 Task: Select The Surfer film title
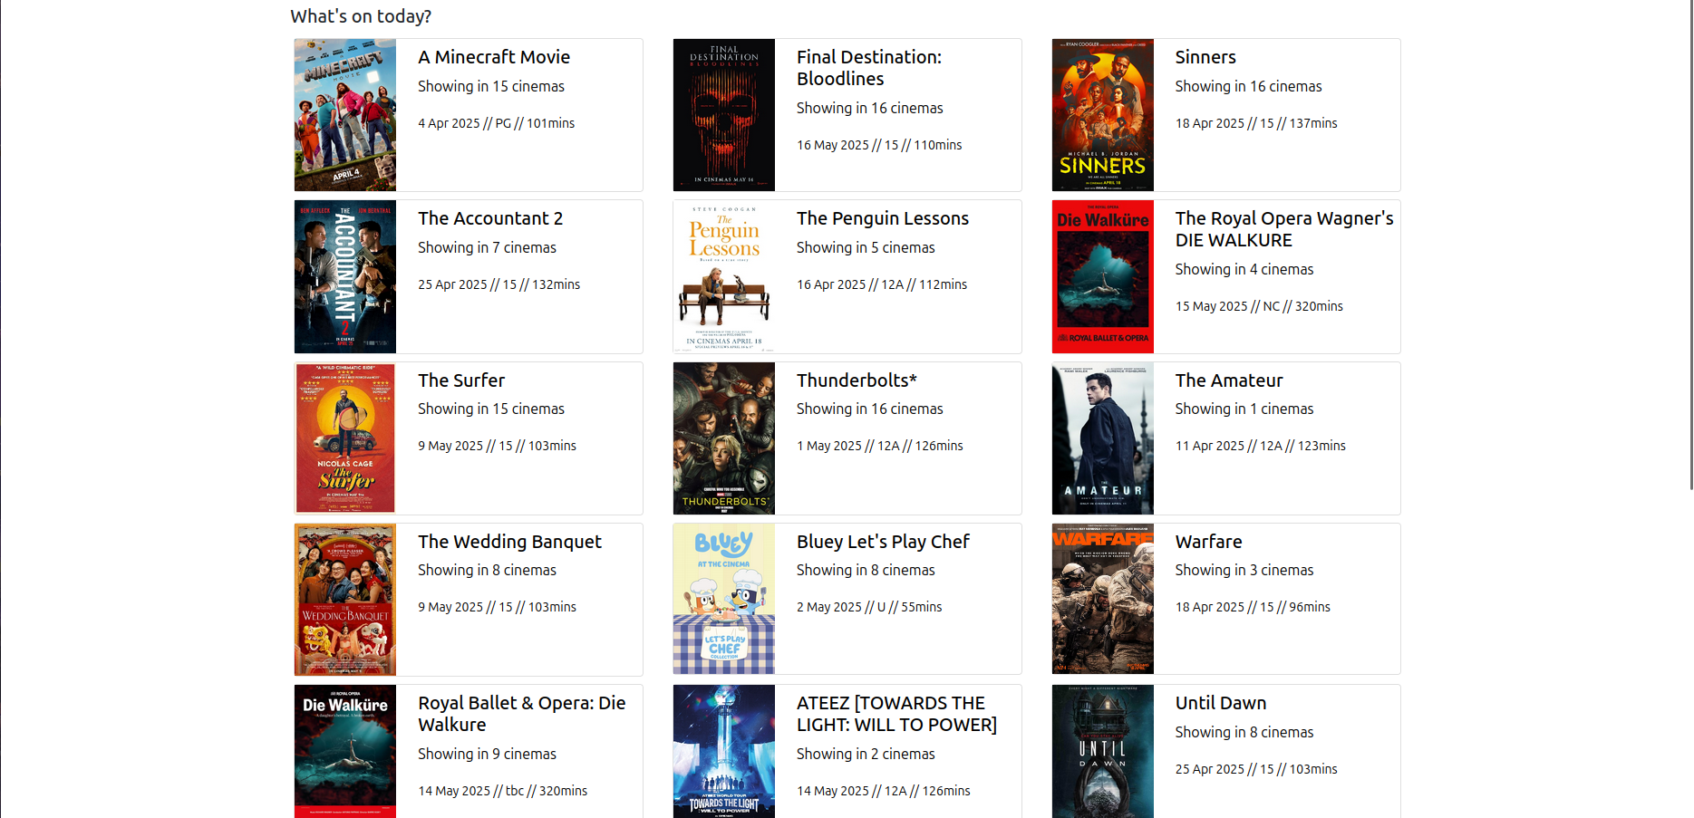461,380
